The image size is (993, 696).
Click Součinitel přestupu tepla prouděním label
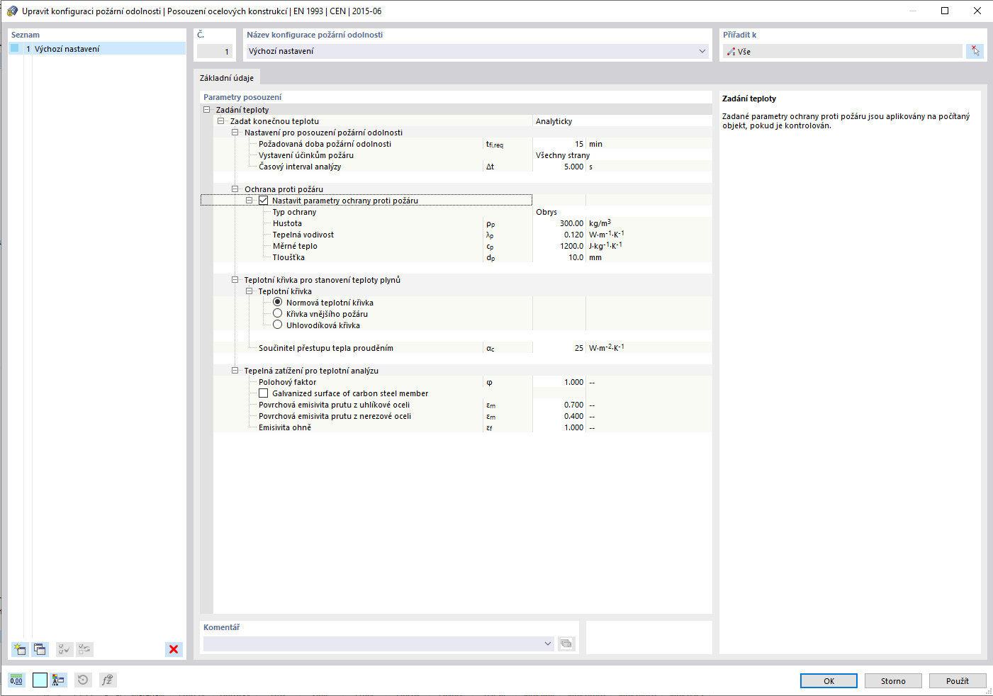[x=325, y=348]
